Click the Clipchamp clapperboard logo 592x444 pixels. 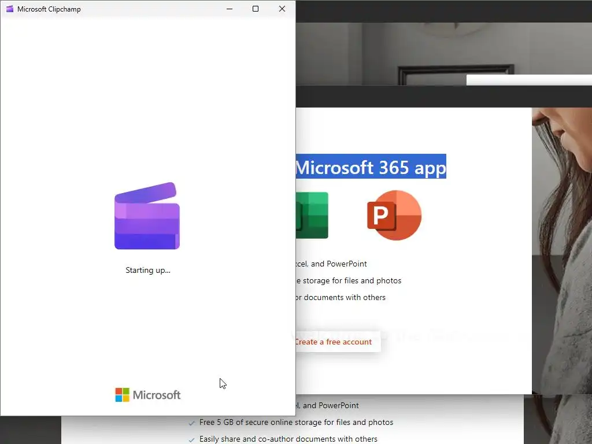tap(147, 216)
